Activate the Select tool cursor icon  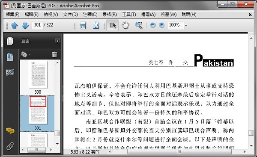tap(113, 25)
